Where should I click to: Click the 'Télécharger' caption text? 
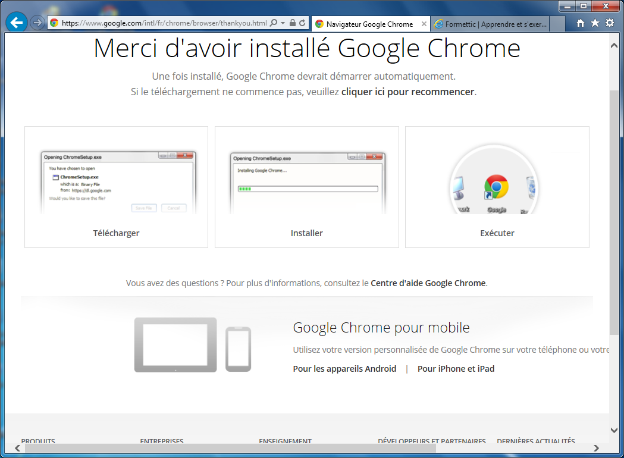pyautogui.click(x=116, y=233)
